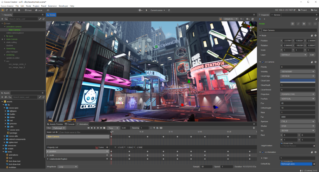Open the App folder button

tap(314, 10)
